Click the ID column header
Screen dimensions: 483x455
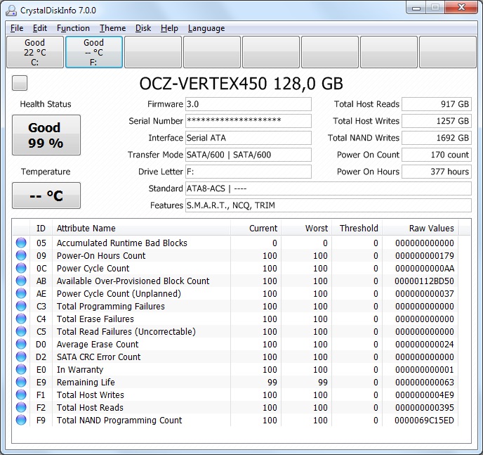point(41,229)
